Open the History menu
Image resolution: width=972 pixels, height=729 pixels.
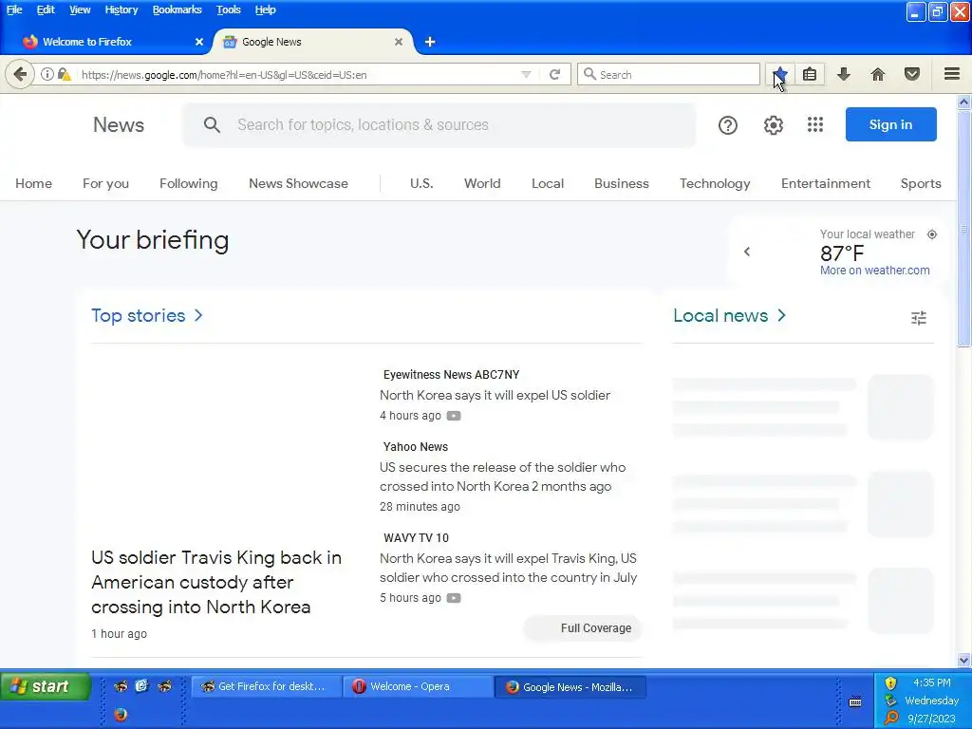(121, 9)
